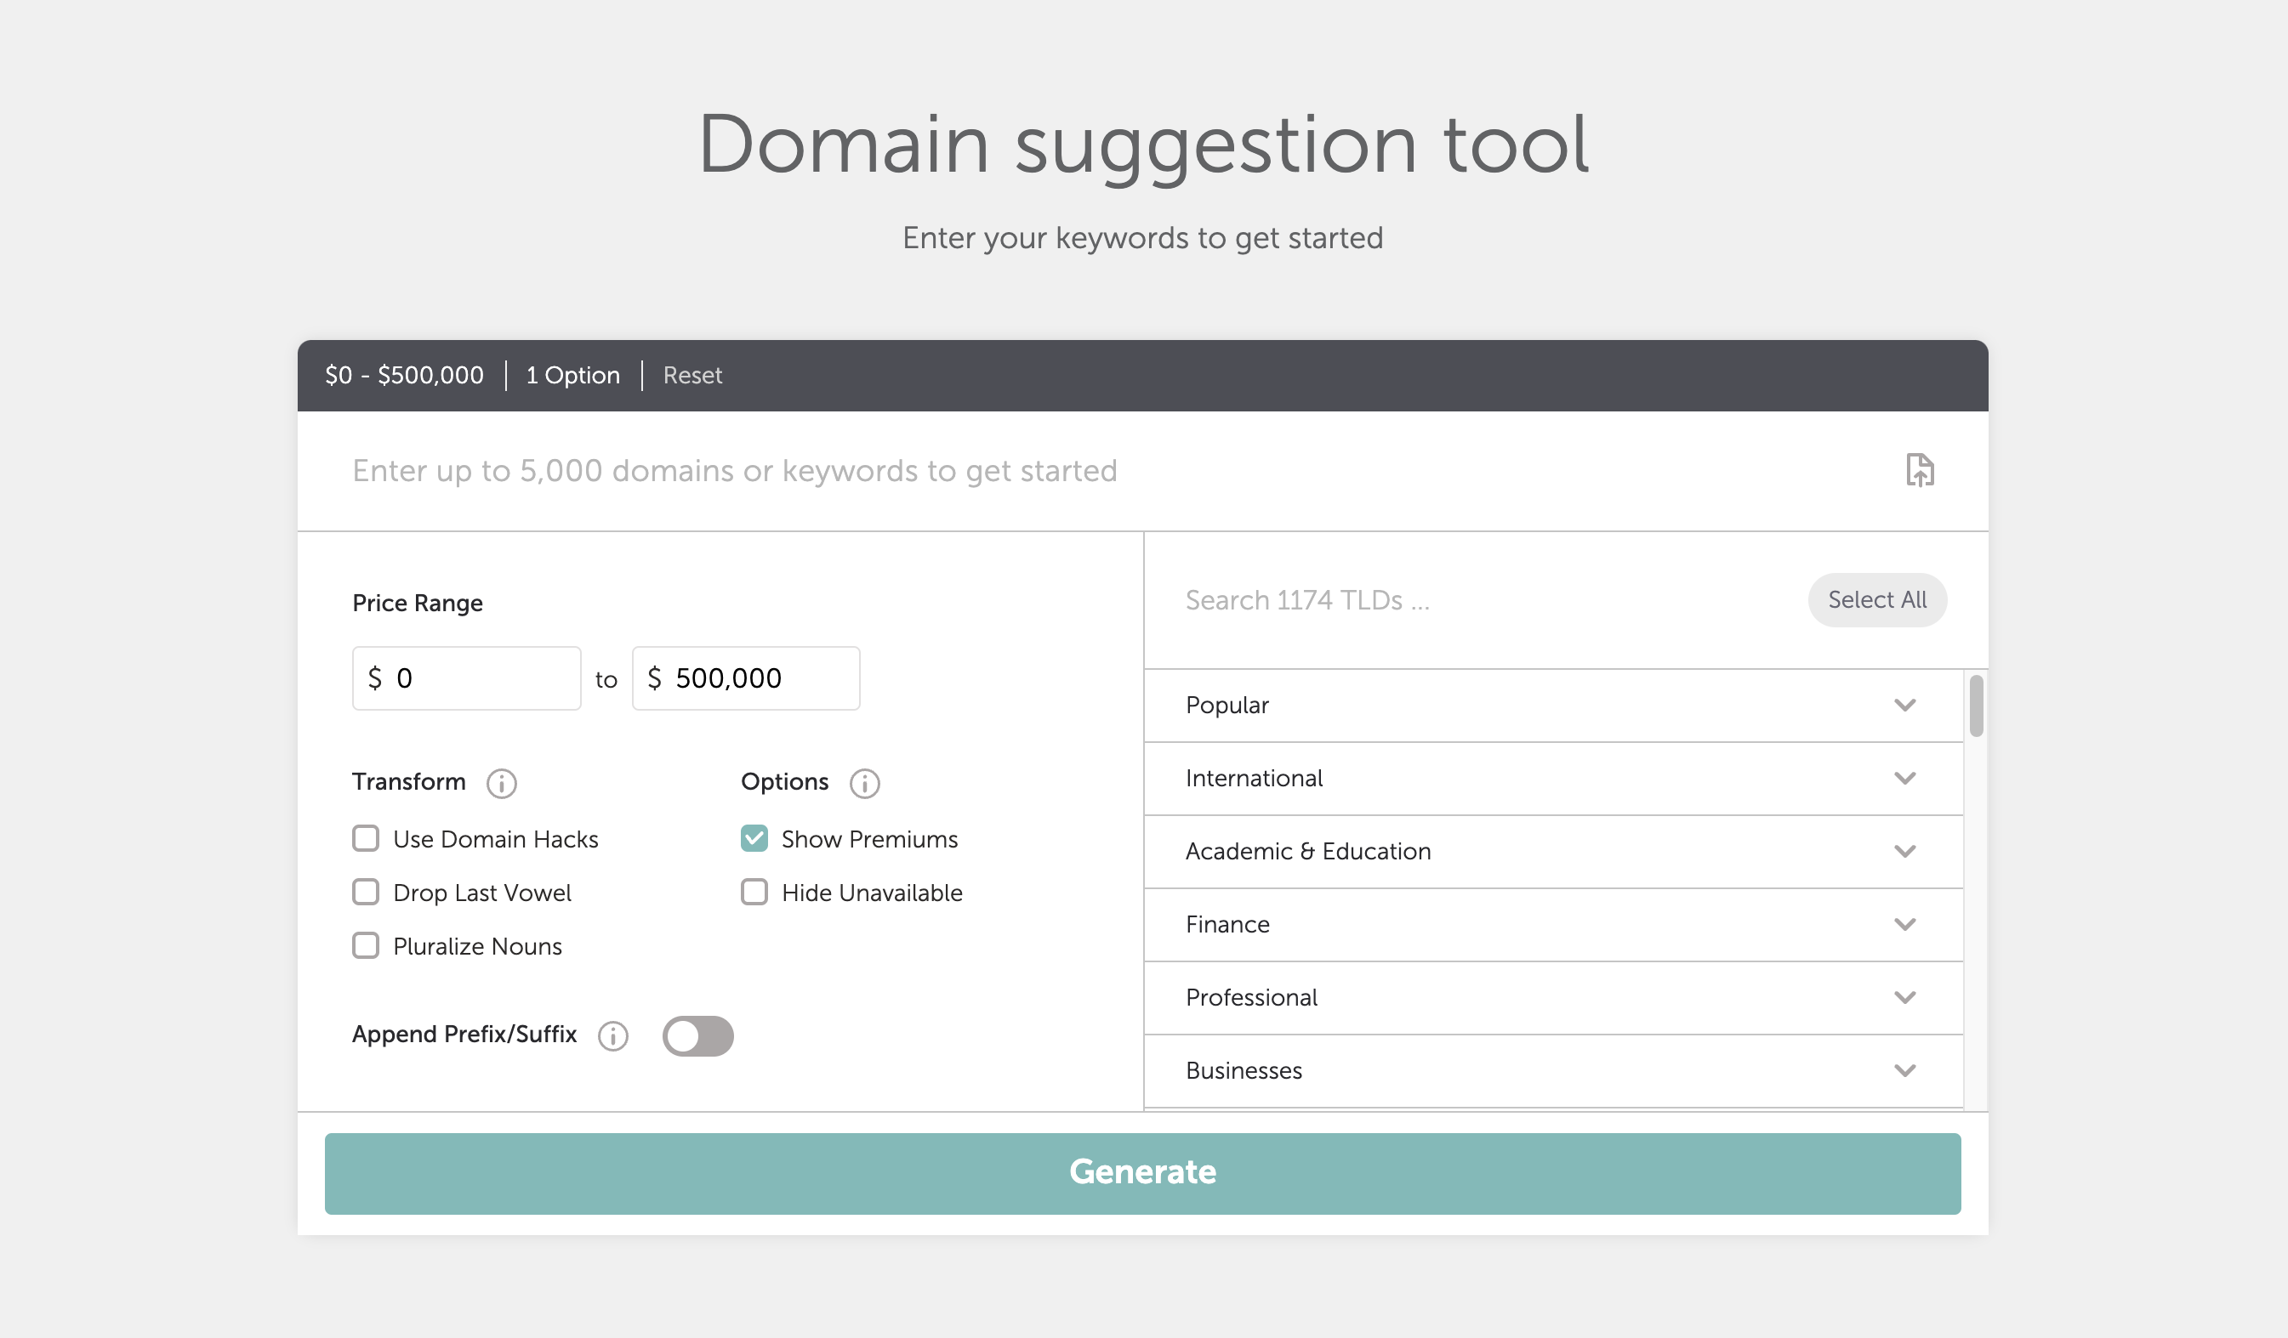Screen dimensions: 2288x1338
Task: Open the Append Prefix/Suffix info icon
Action: pyautogui.click(x=613, y=1035)
